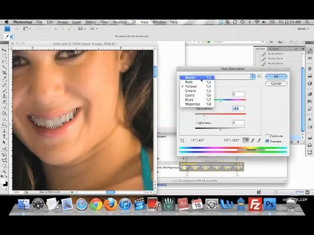
Task: Click the color range slider between the hue bars
Action: pyautogui.click(x=251, y=150)
